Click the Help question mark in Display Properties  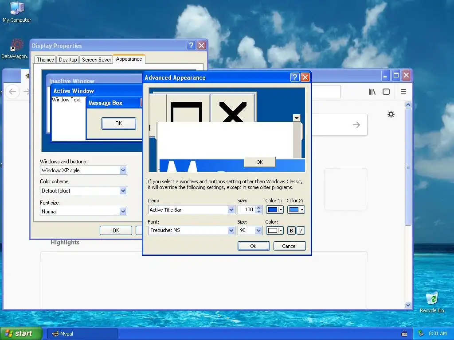[191, 46]
